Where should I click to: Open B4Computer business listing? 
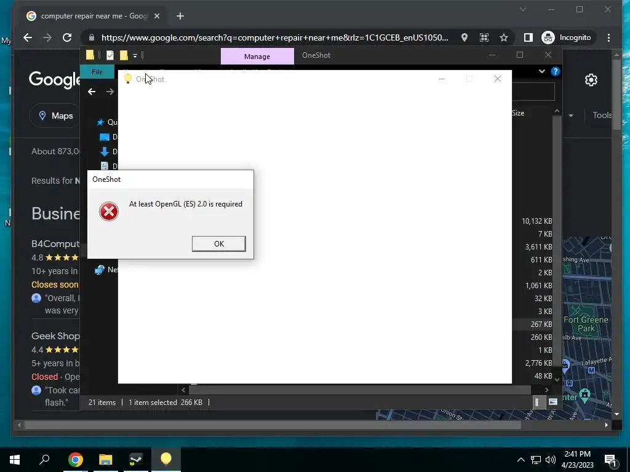(x=56, y=244)
